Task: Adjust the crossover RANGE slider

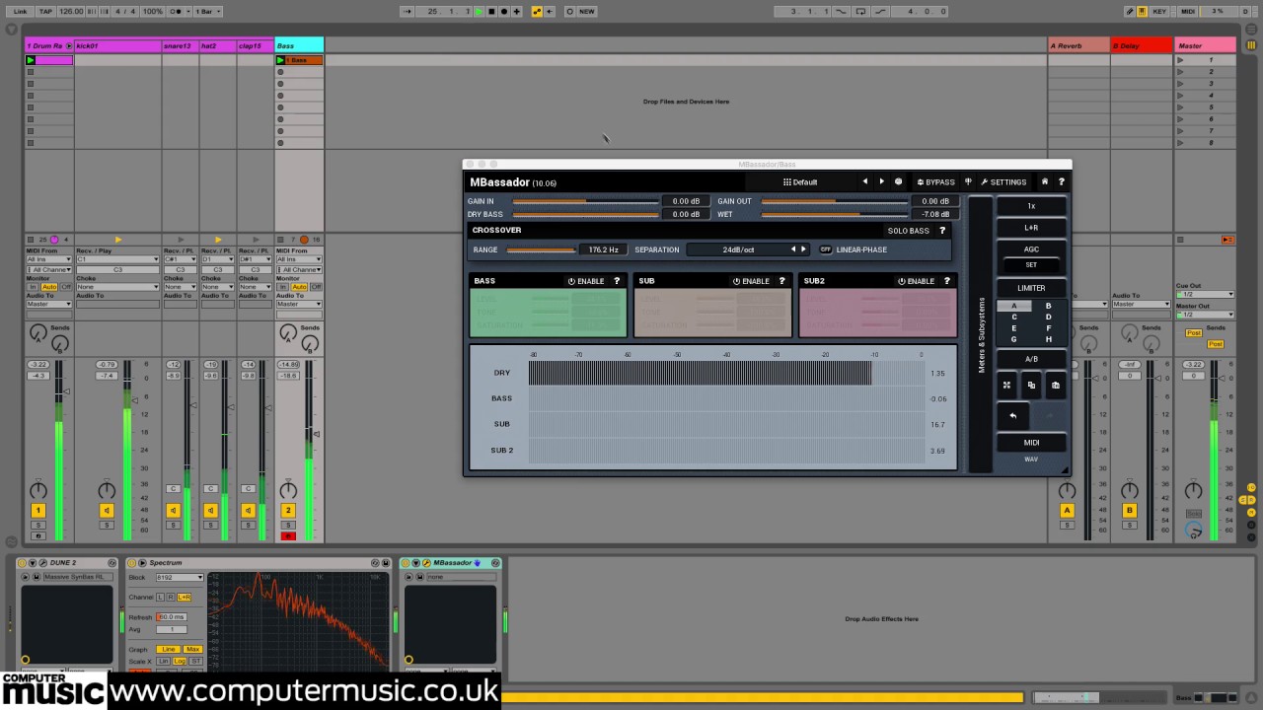Action: 541,249
